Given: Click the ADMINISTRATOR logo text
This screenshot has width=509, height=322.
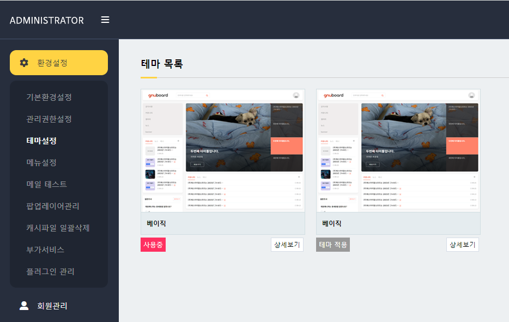Looking at the screenshot, I should (47, 20).
